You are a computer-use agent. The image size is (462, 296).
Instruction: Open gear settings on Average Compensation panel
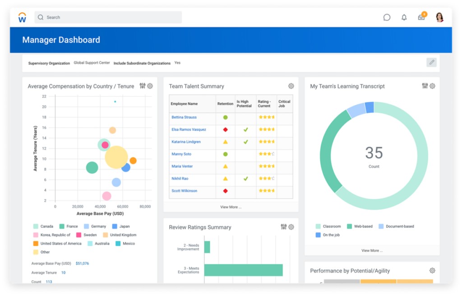[x=150, y=86]
